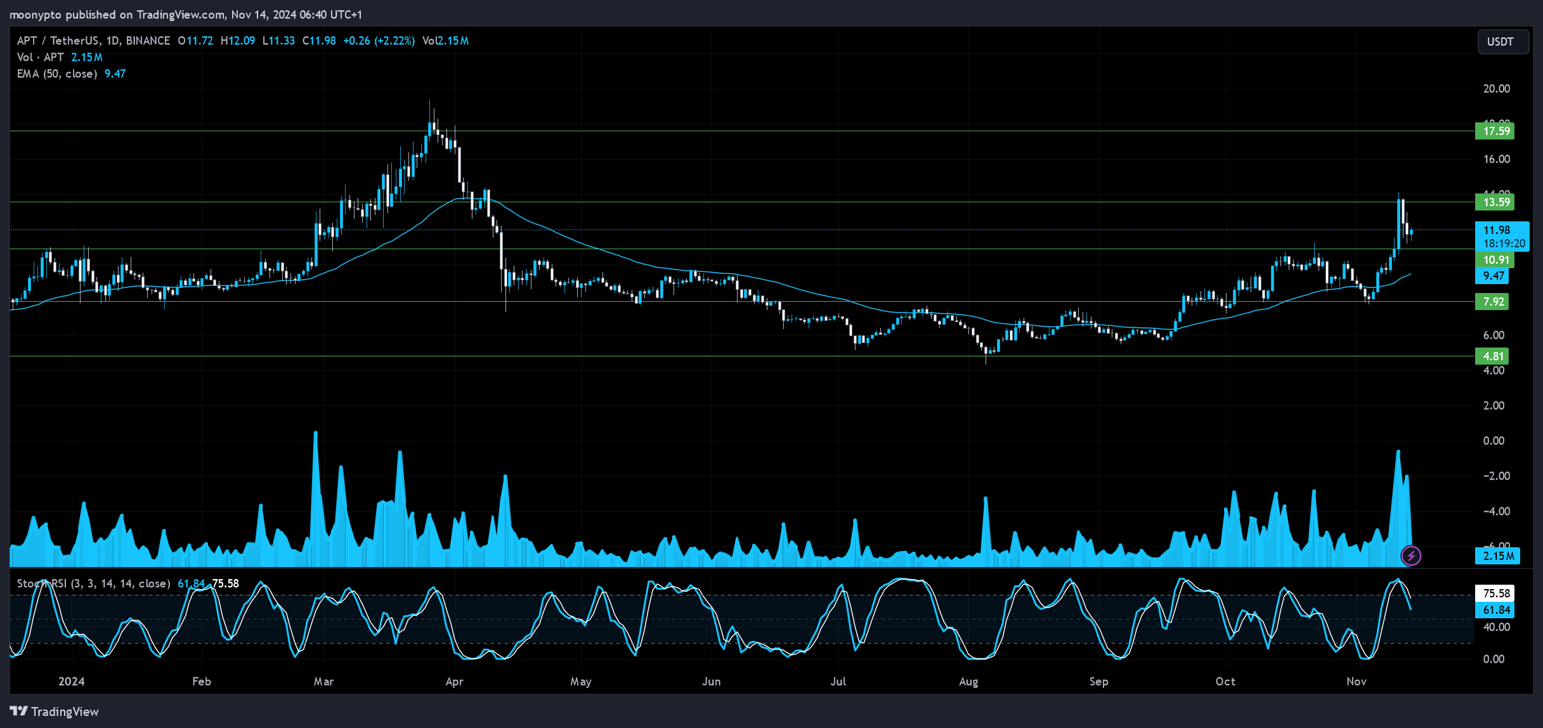This screenshot has height=728, width=1543.
Task: Click the 61.84 Stoch RSI axis label
Action: (x=1495, y=610)
